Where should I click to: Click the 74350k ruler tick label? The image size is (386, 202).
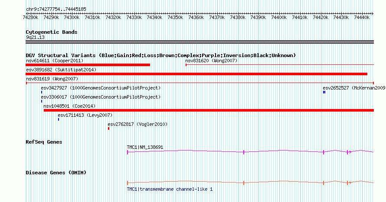tap(175, 17)
